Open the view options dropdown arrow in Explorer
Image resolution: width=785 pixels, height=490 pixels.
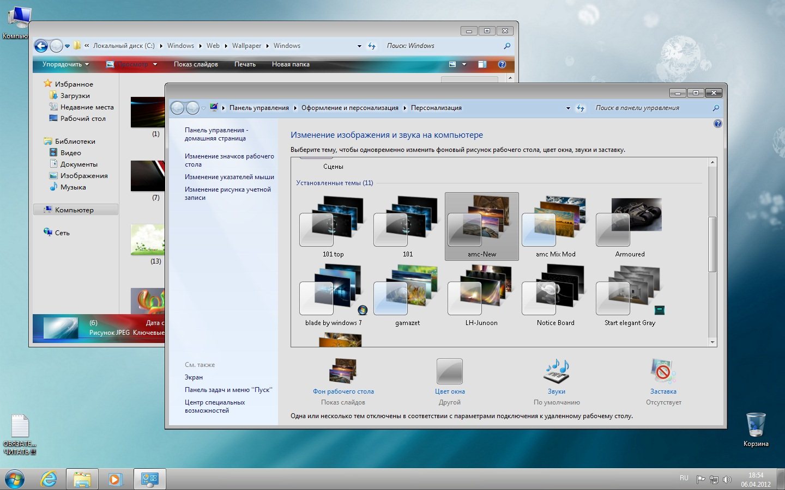click(x=464, y=64)
